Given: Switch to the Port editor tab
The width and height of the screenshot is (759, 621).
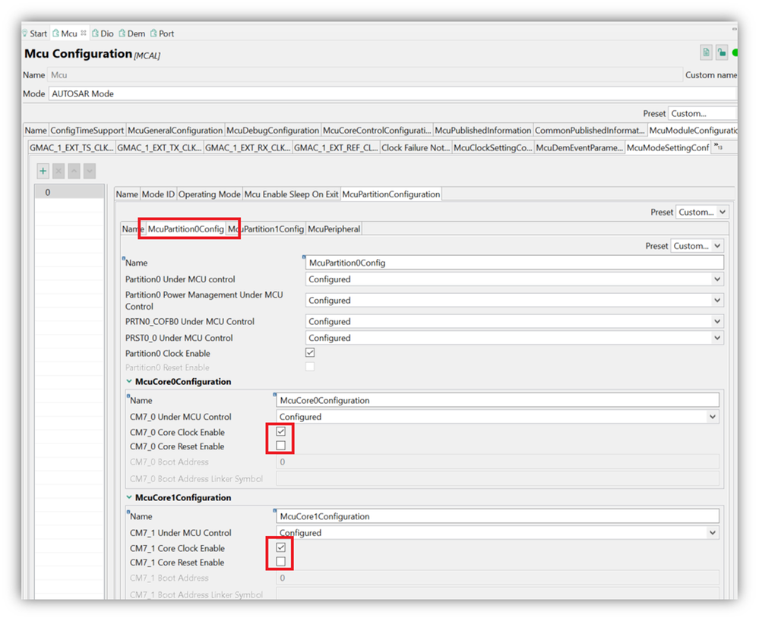Looking at the screenshot, I should tap(162, 33).
